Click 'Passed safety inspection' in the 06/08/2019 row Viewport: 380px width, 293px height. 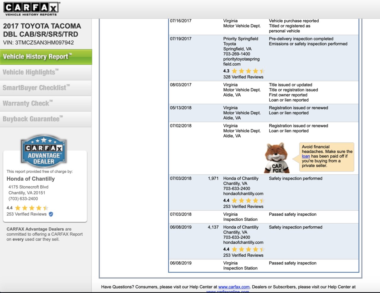[x=293, y=263]
